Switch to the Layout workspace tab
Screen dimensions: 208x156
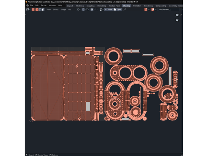click(70, 6)
